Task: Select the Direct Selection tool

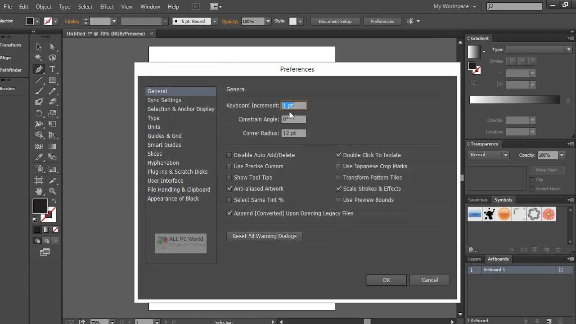Action: pyautogui.click(x=53, y=46)
